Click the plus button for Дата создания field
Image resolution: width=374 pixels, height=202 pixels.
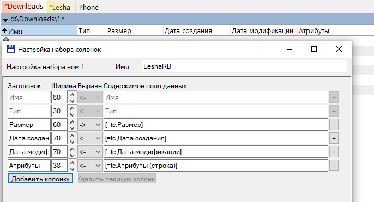click(334, 138)
